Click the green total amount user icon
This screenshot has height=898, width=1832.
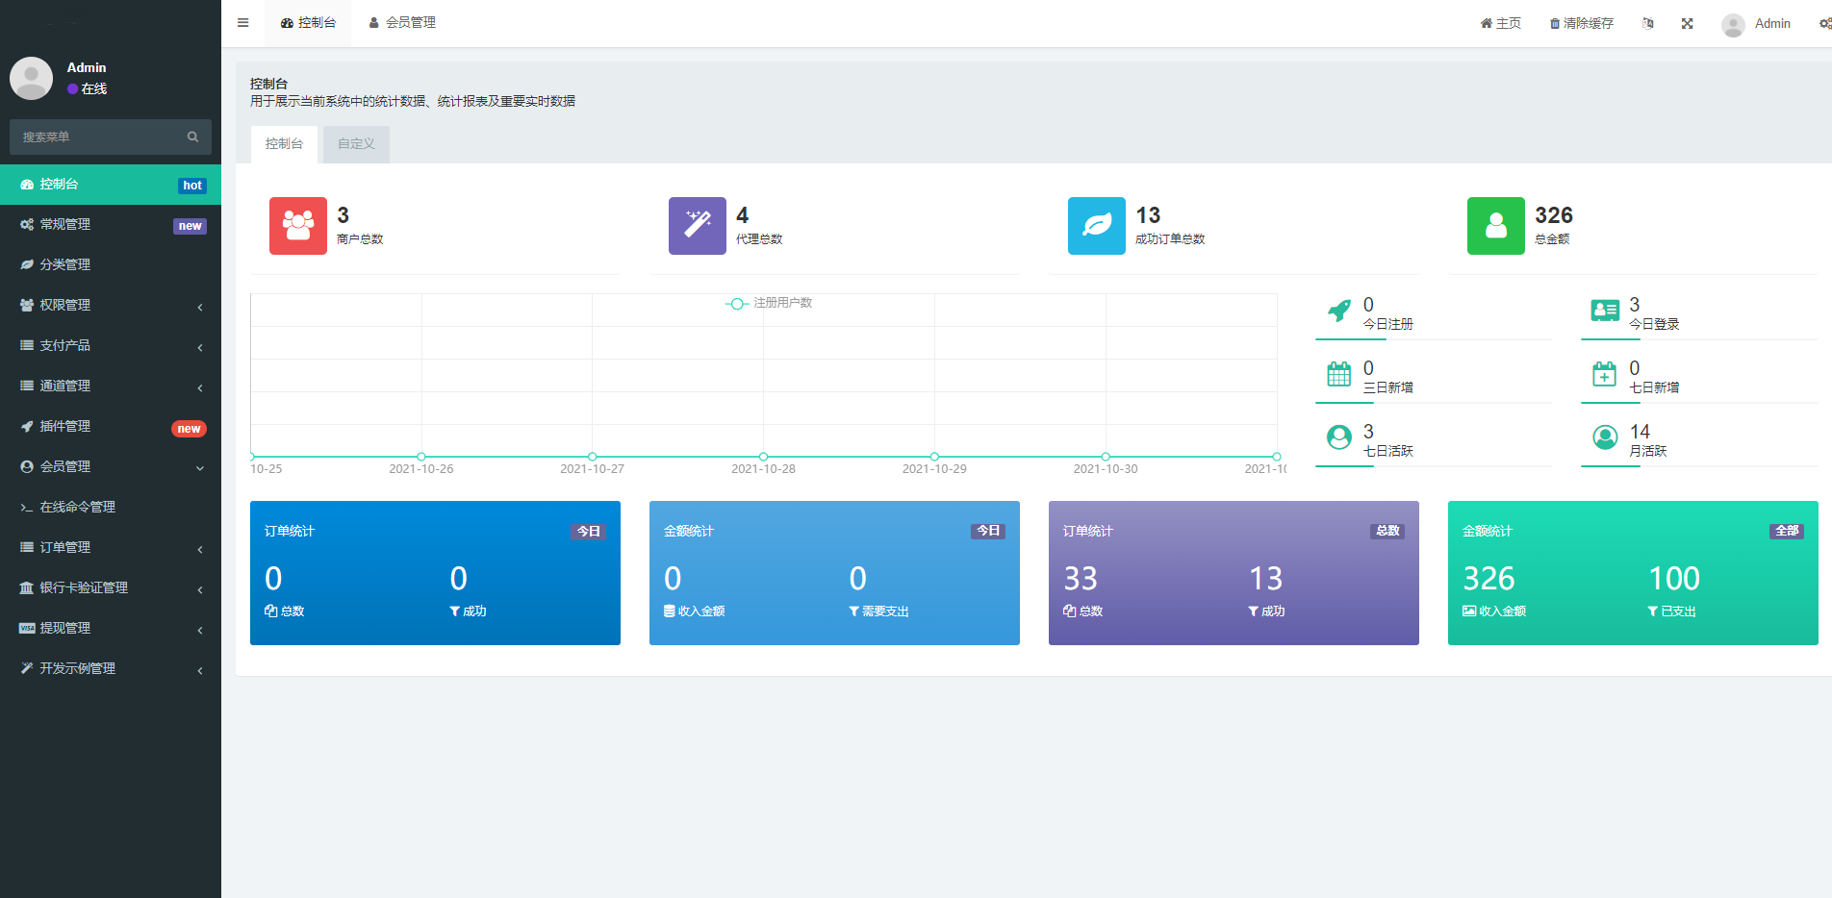(x=1495, y=226)
